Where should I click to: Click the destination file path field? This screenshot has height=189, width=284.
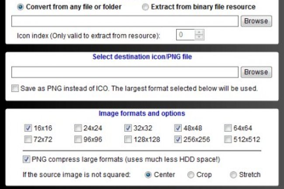coord(125,72)
